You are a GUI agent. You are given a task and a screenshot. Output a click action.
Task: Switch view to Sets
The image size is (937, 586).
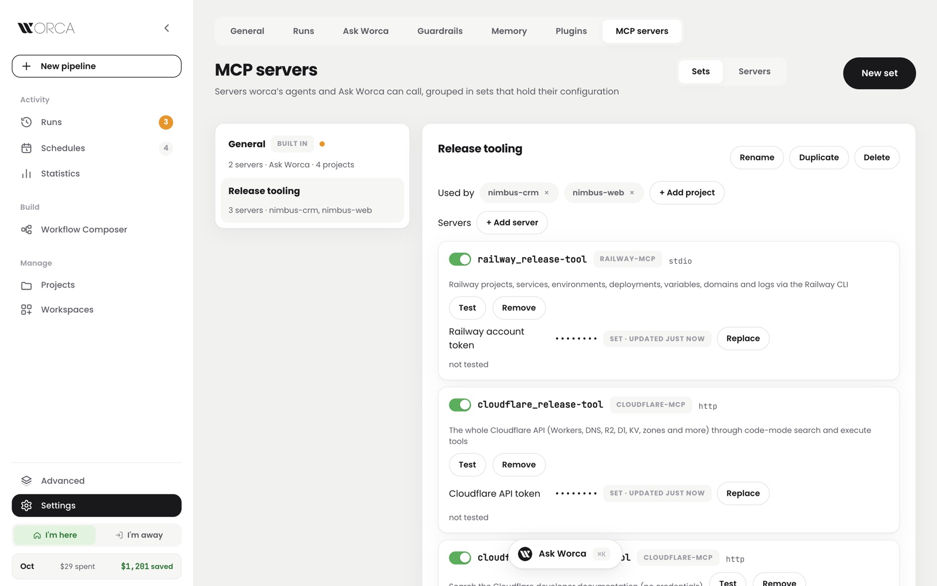(x=701, y=71)
